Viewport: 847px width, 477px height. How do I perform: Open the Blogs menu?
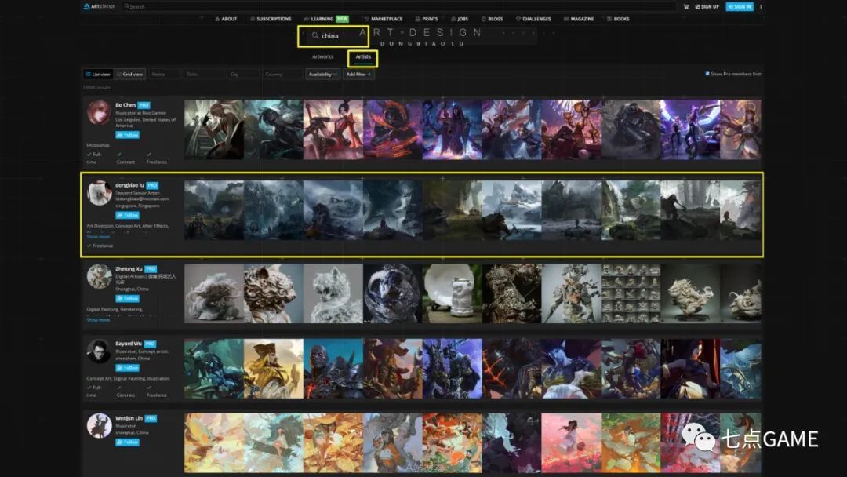(492, 19)
